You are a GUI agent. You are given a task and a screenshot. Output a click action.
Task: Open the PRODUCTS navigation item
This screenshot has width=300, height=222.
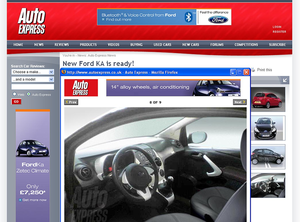(88, 45)
